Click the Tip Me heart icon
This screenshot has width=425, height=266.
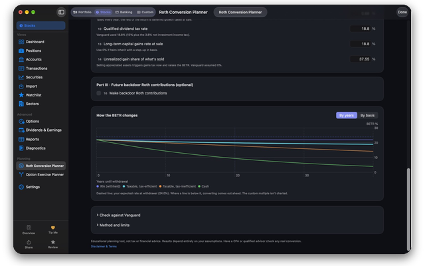pos(53,227)
